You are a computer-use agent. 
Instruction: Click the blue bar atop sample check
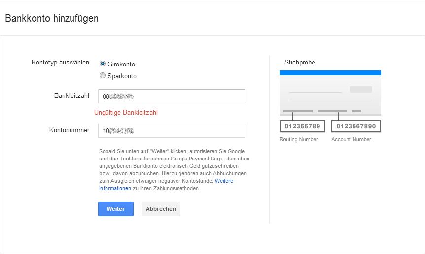[330, 73]
